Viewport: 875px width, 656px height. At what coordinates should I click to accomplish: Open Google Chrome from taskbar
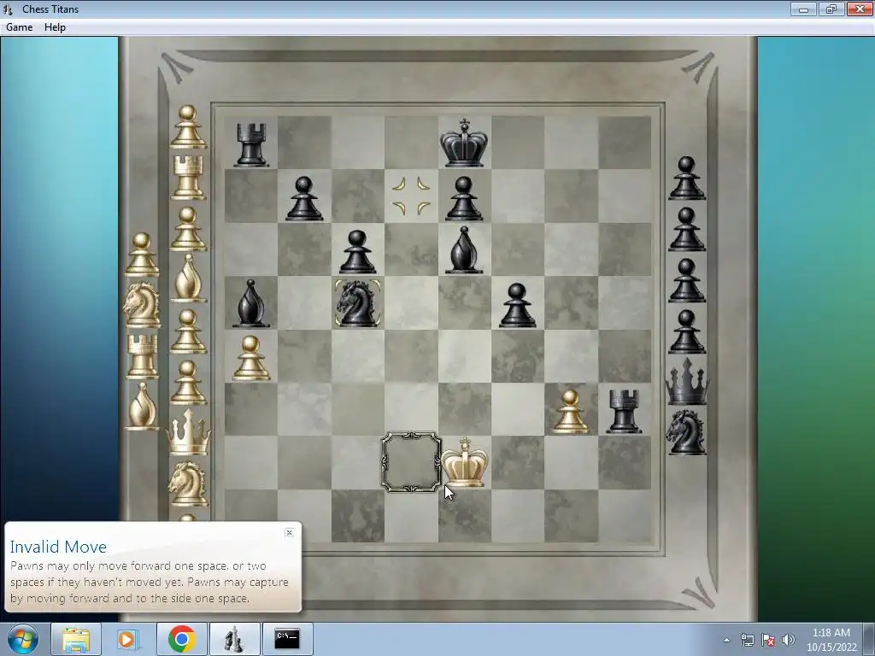[181, 639]
